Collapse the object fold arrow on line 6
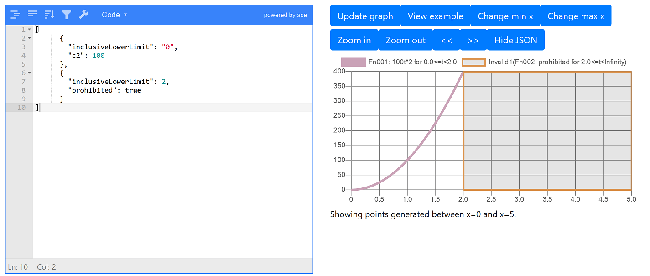Viewport: 650px width, 276px height. coord(30,73)
